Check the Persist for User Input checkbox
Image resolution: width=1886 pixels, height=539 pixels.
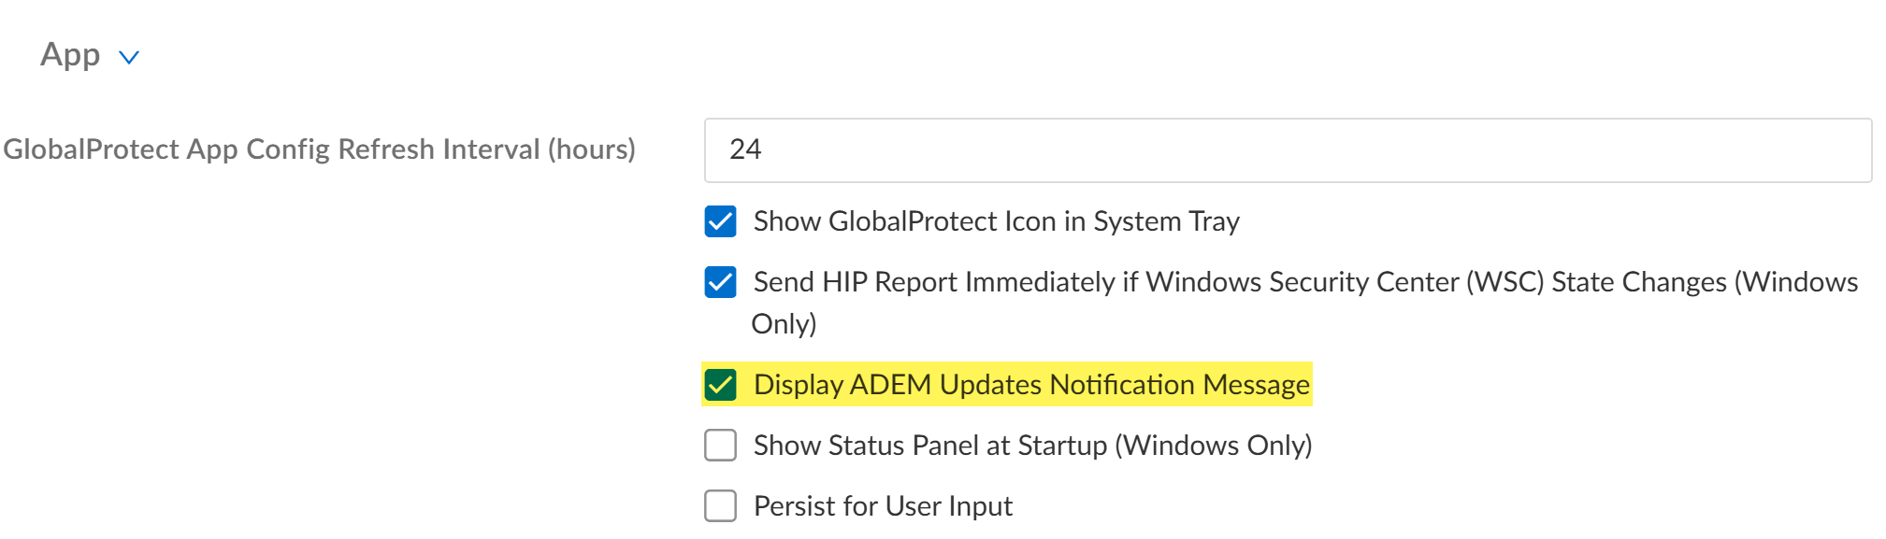click(x=720, y=506)
